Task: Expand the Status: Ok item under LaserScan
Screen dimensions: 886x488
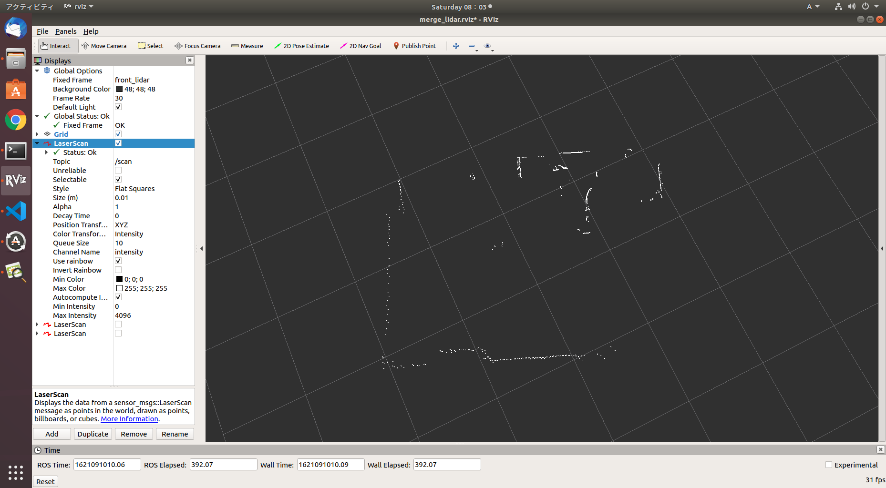Action: pos(46,152)
